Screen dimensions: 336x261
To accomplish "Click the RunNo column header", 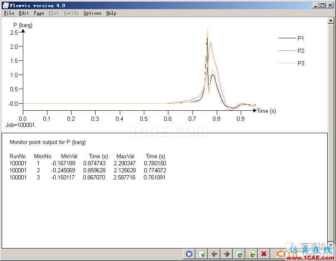I will pyautogui.click(x=17, y=156).
